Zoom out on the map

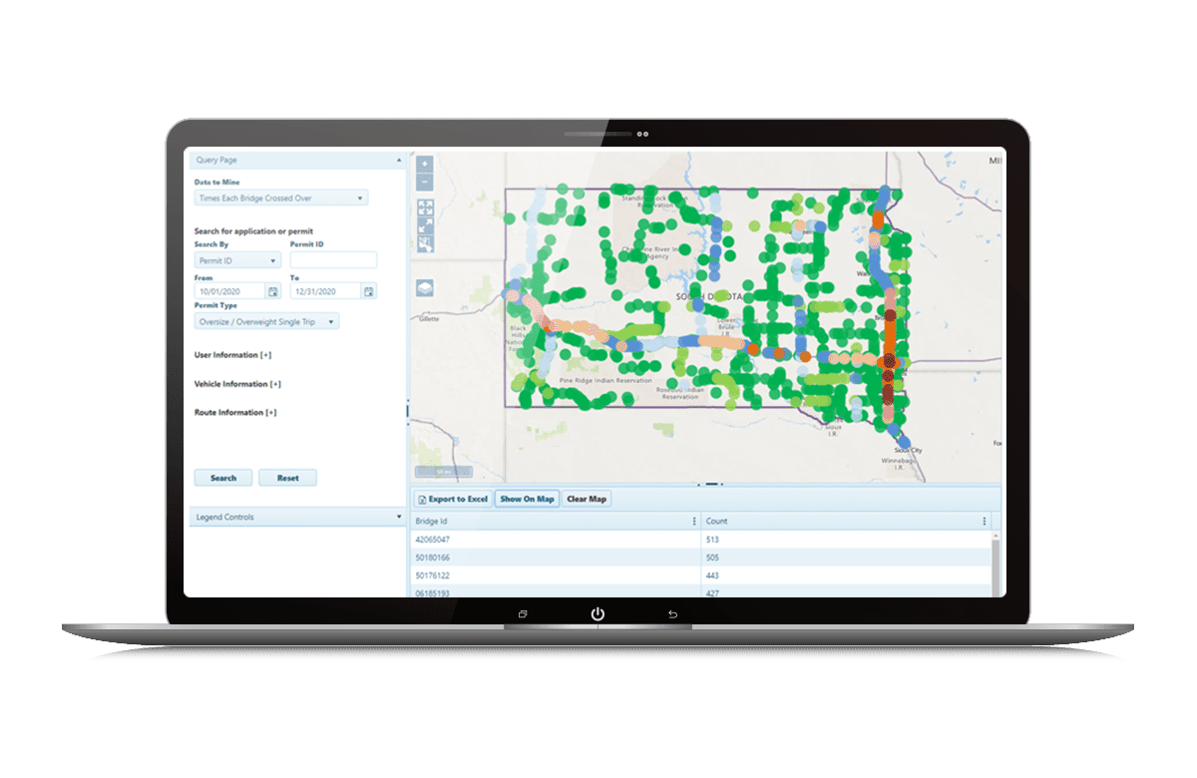425,182
